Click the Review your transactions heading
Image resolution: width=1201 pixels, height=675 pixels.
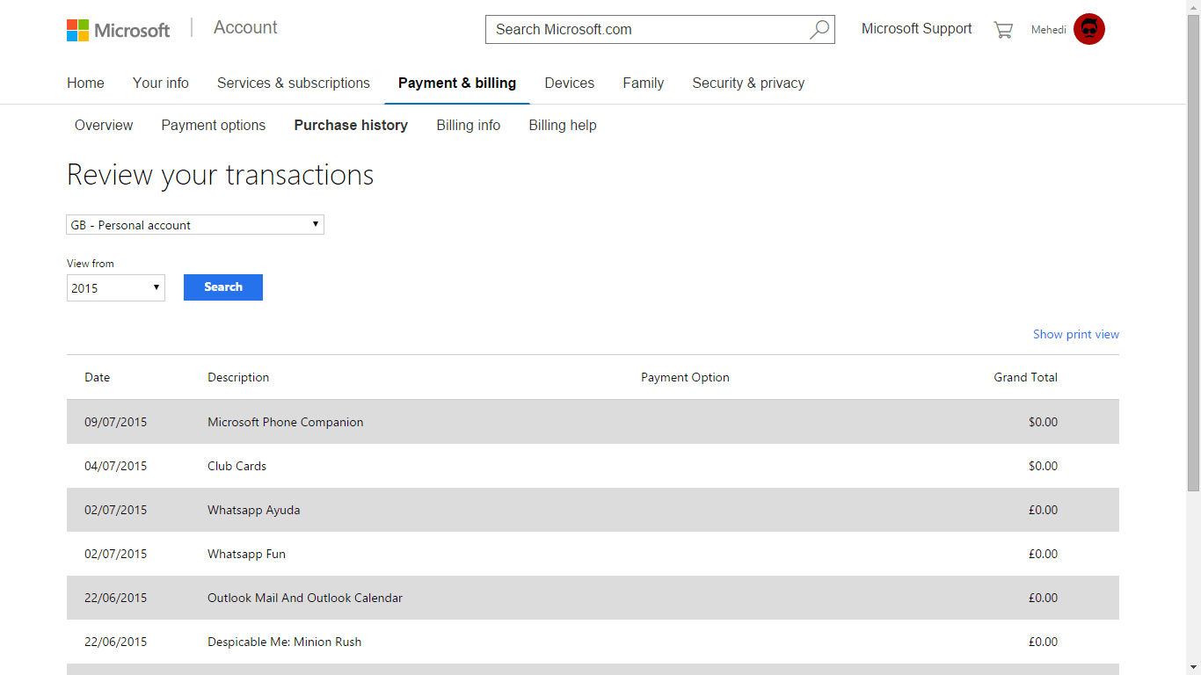pyautogui.click(x=221, y=175)
